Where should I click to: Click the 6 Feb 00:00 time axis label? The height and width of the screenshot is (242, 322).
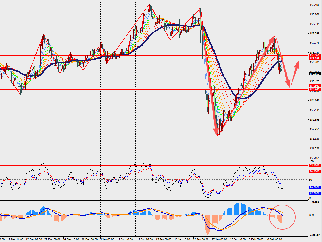[x=275, y=239]
